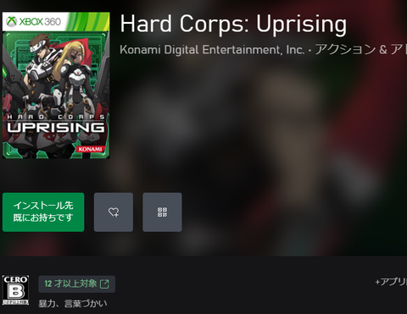Screen dimensions: 407x314
Task: Open the QR code share button
Action: pyautogui.click(x=162, y=212)
